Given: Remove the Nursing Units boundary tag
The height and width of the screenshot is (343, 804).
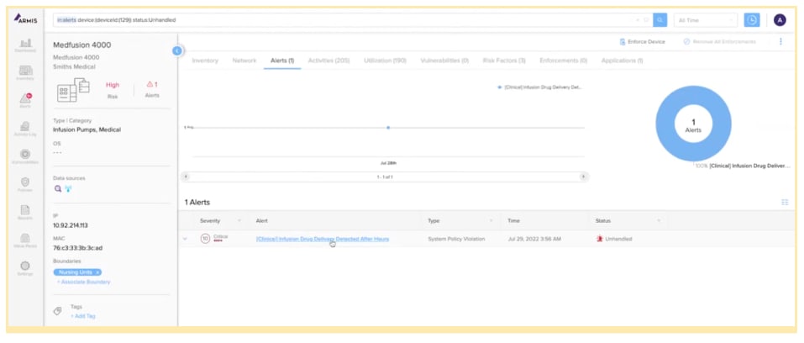Looking at the screenshot, I should coord(97,272).
